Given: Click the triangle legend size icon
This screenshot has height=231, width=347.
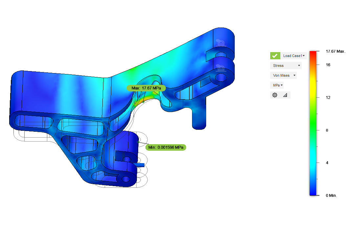Looking at the screenshot, I should 285,95.
